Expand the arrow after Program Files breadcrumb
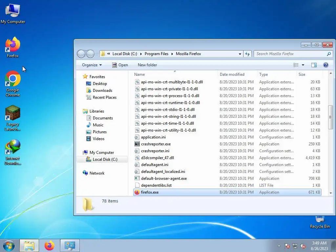 coord(172,54)
